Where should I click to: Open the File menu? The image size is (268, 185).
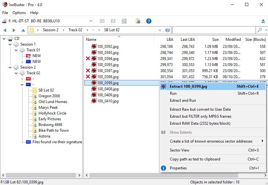click(5, 13)
